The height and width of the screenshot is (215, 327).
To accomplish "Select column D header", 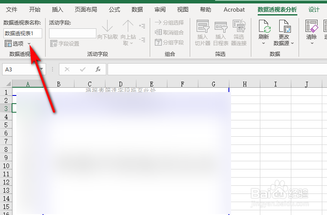I will (120, 84).
